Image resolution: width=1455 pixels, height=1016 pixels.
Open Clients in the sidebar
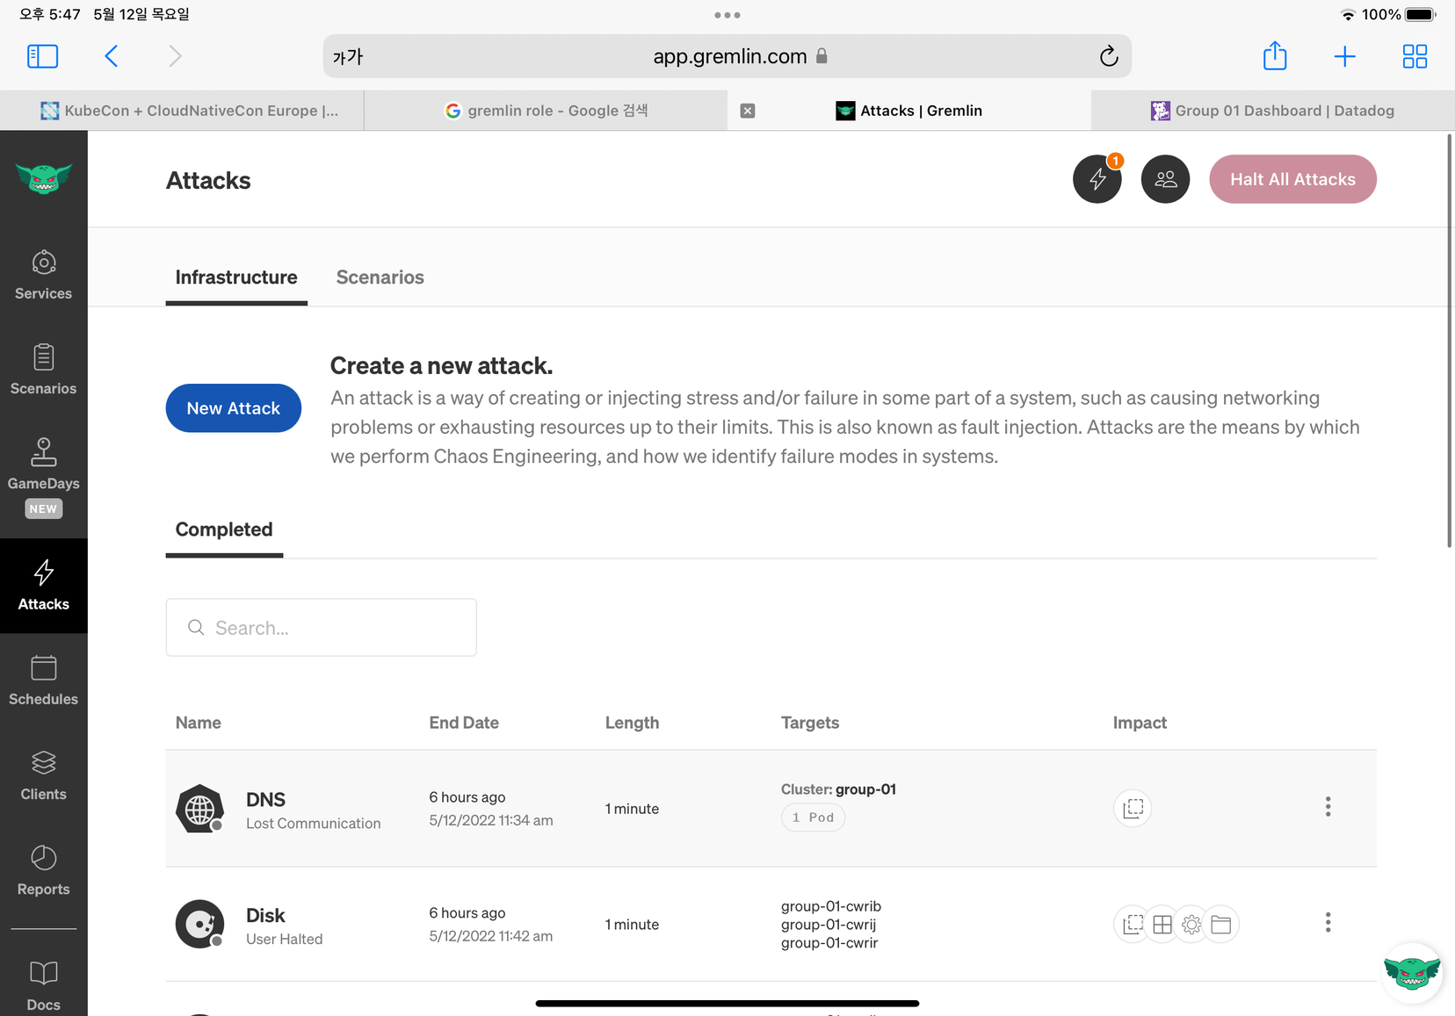[x=43, y=775]
